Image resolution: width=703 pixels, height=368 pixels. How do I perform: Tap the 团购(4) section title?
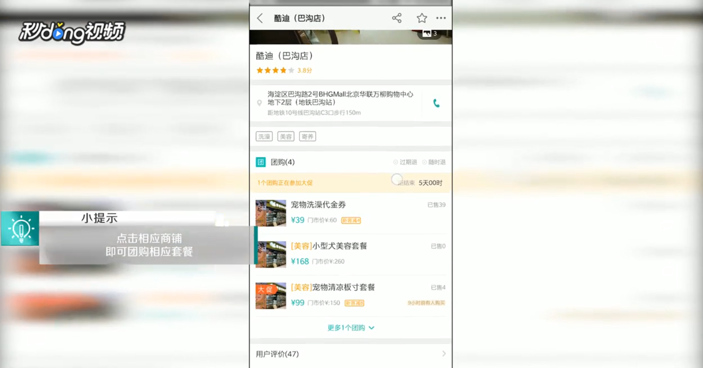tap(283, 162)
